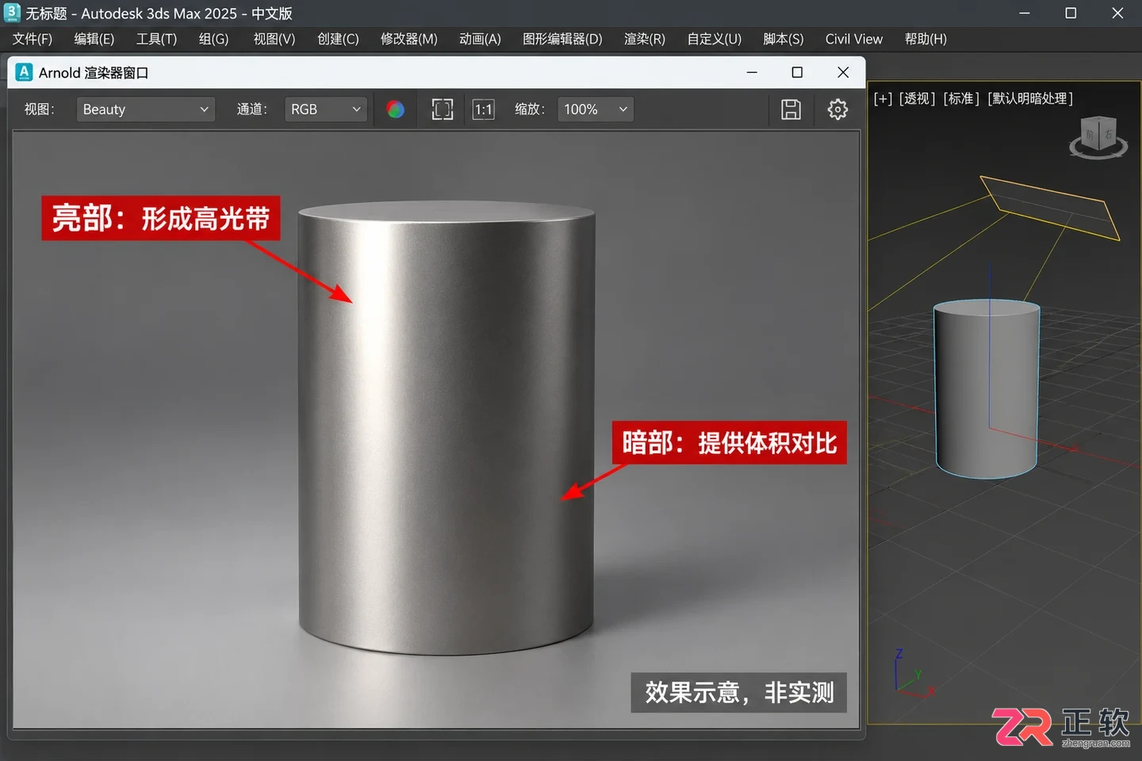1142x761 pixels.
Task: Click the save render floppy icon
Action: click(x=791, y=109)
